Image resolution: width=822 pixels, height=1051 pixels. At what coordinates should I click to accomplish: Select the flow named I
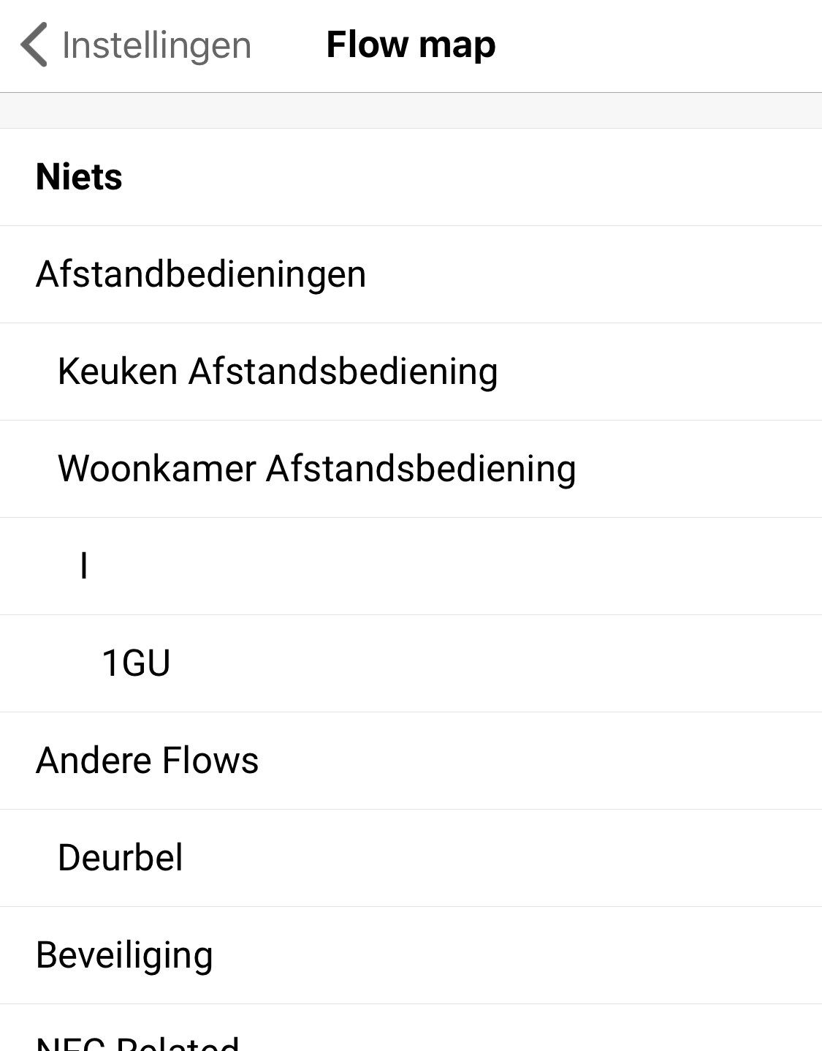tap(84, 566)
